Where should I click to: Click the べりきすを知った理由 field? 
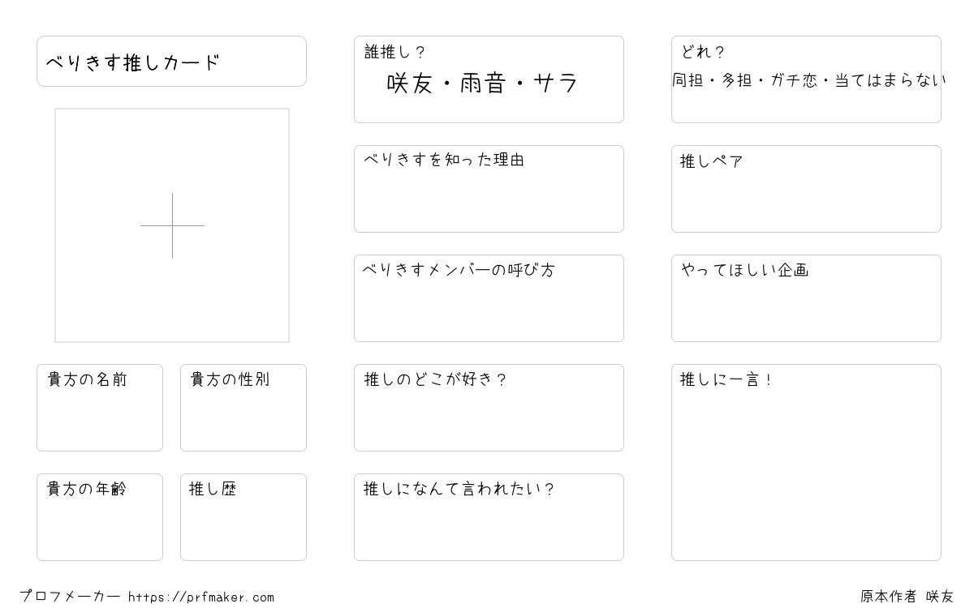point(489,189)
